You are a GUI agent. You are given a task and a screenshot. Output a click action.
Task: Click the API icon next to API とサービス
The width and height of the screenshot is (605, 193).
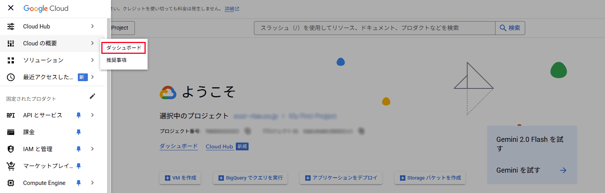click(11, 115)
